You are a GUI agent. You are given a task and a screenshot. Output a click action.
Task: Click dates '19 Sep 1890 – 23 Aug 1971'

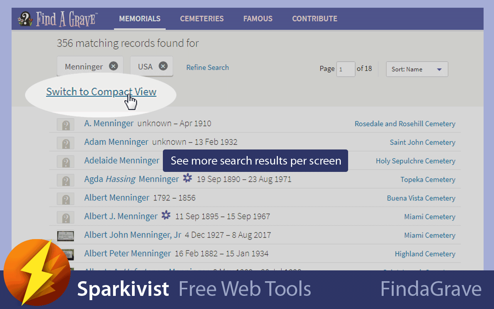244,179
